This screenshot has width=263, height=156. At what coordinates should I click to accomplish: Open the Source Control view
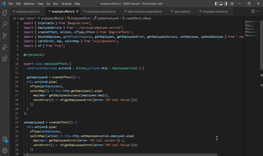coord(5,36)
